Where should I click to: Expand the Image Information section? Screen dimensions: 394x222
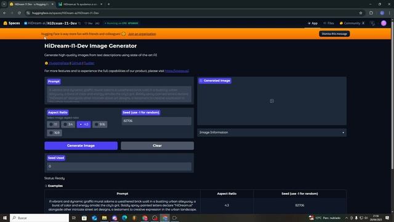pos(271,133)
